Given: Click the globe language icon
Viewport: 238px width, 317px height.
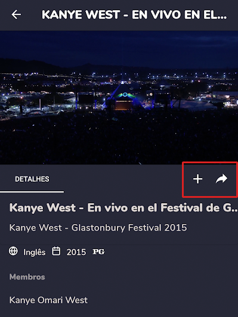Looking at the screenshot, I should (13, 251).
